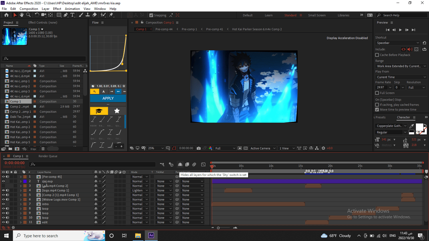Play the preview

click(x=400, y=30)
